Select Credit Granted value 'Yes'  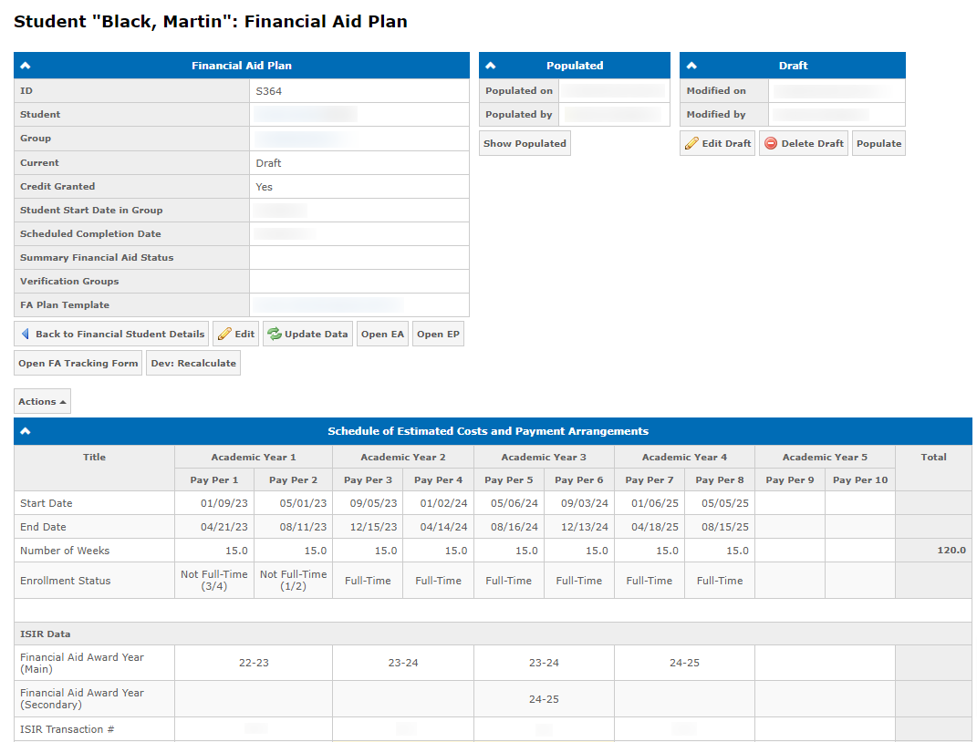265,187
